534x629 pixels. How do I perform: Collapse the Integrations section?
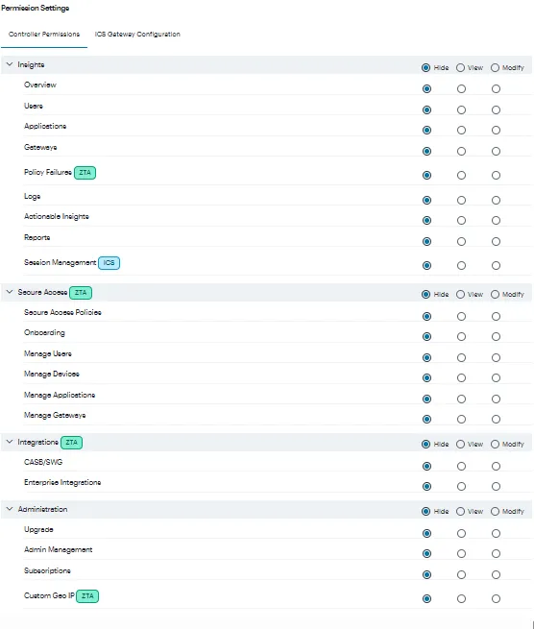(10, 442)
